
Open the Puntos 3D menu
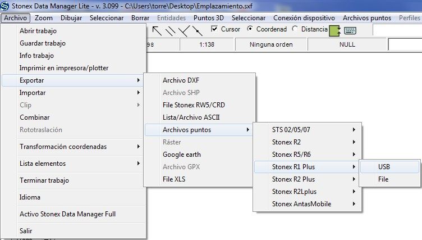pyautogui.click(x=209, y=18)
